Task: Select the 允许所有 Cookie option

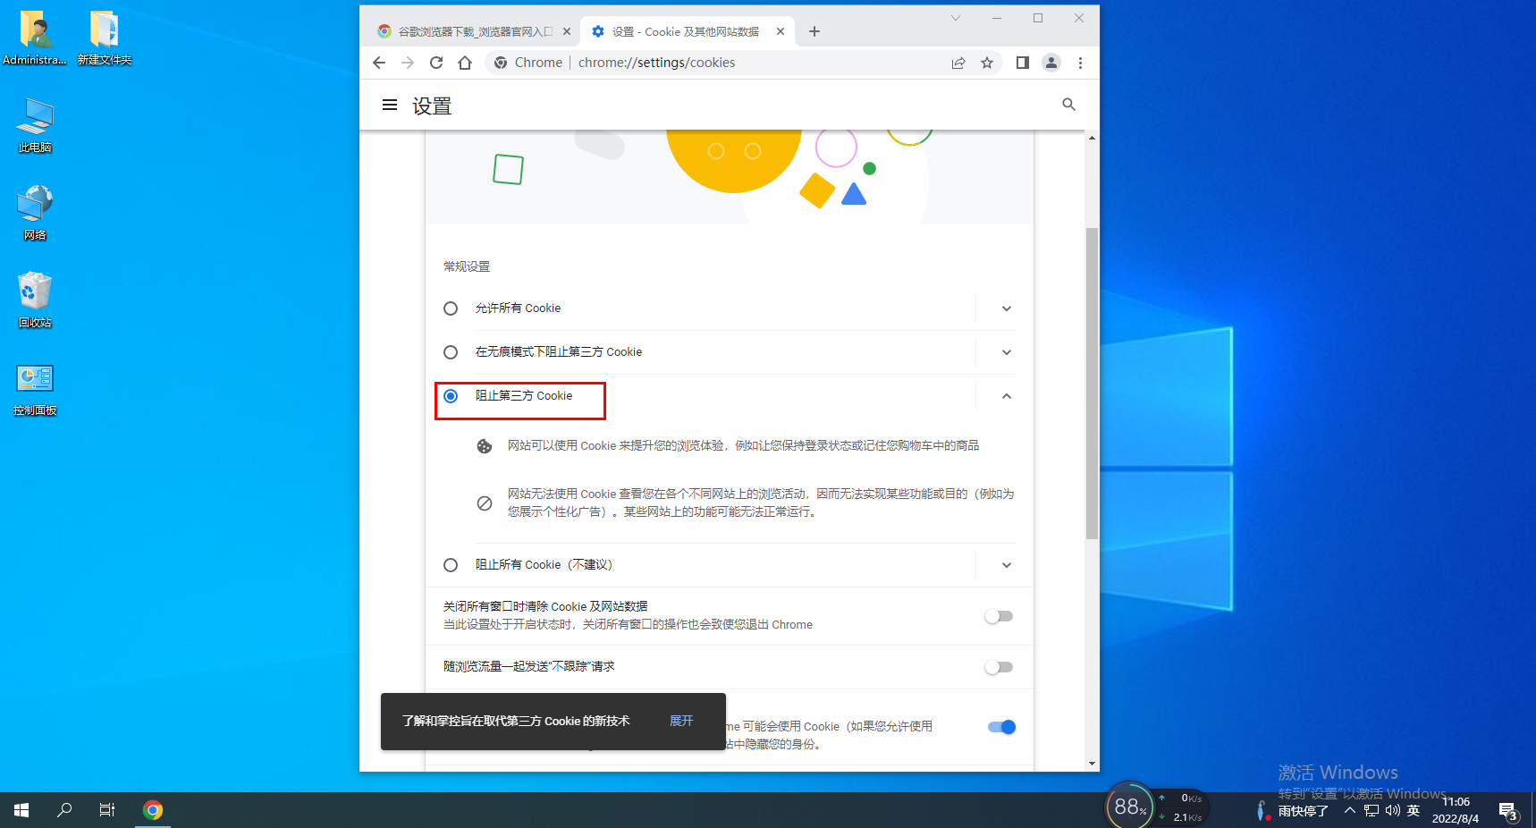Action: 451,308
